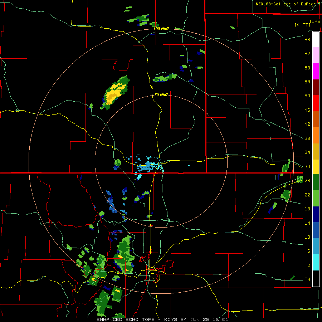This screenshot has width=322, height=322.
Task: Select the dark orange swatch in the scale
Action: click(316, 119)
